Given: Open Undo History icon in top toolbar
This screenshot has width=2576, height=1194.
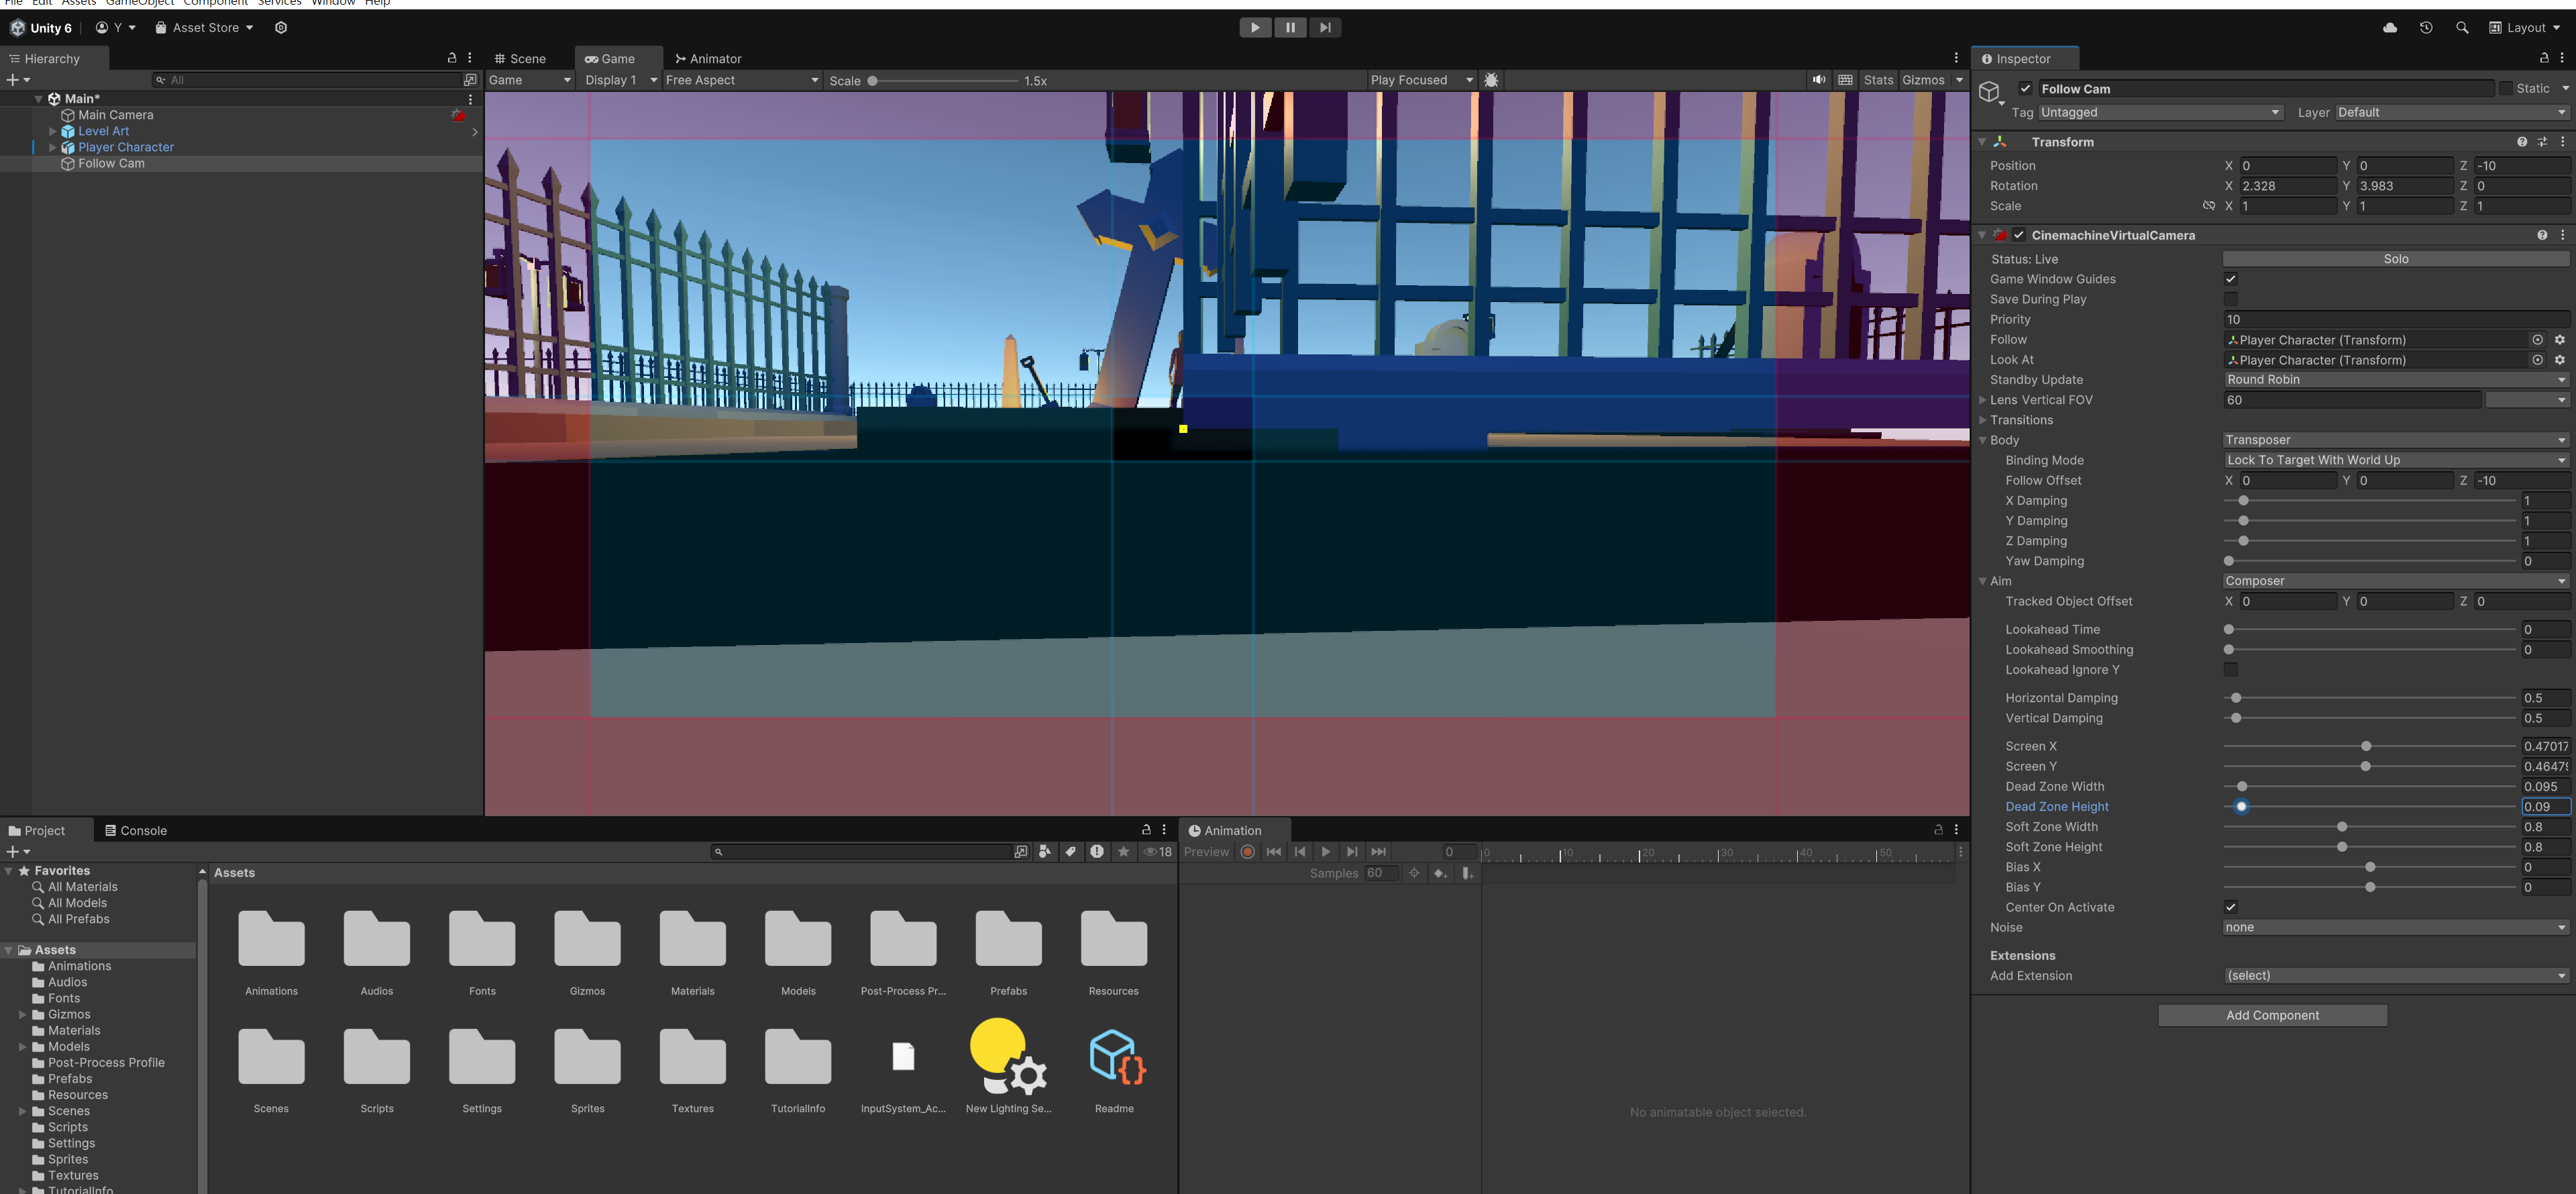Looking at the screenshot, I should coord(2426,27).
